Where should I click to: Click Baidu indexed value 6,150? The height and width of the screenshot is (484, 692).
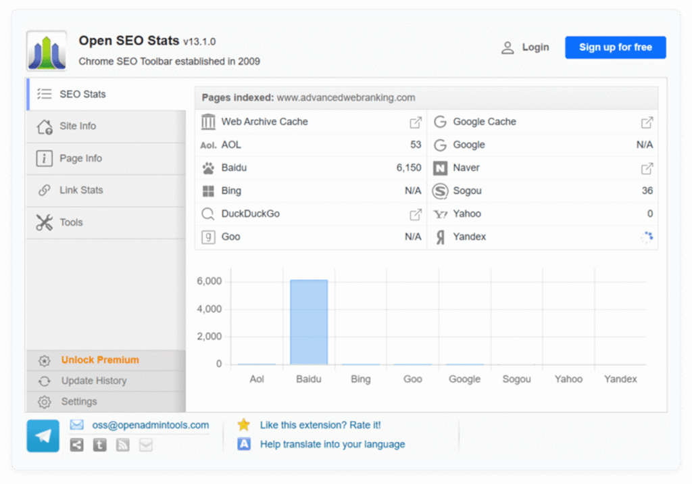[x=409, y=168]
